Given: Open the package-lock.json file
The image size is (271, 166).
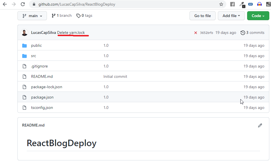Looking at the screenshot, I should click(47, 87).
